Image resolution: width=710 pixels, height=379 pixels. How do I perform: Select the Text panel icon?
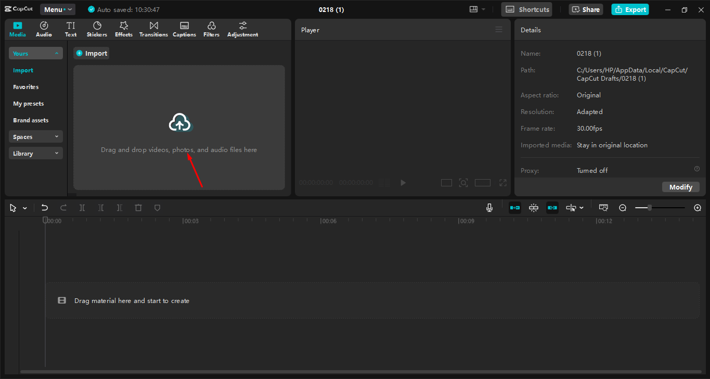(x=71, y=29)
